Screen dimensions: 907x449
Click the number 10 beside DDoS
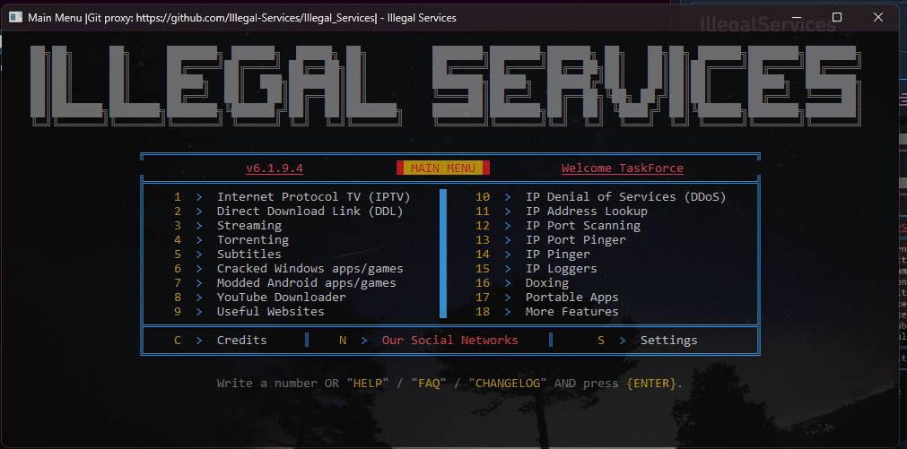point(483,197)
